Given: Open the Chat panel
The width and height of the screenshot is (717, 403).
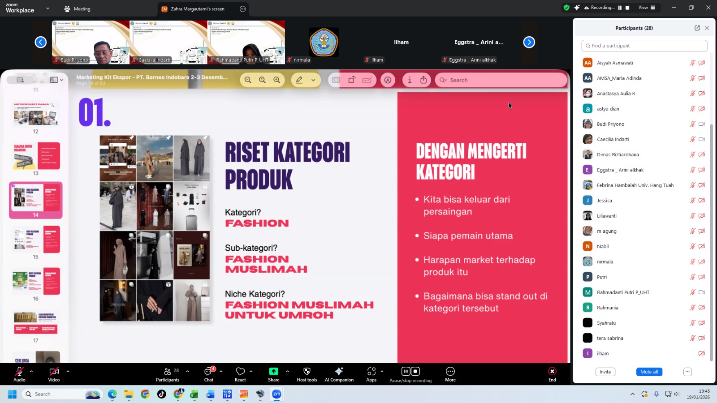Looking at the screenshot, I should click(x=209, y=374).
